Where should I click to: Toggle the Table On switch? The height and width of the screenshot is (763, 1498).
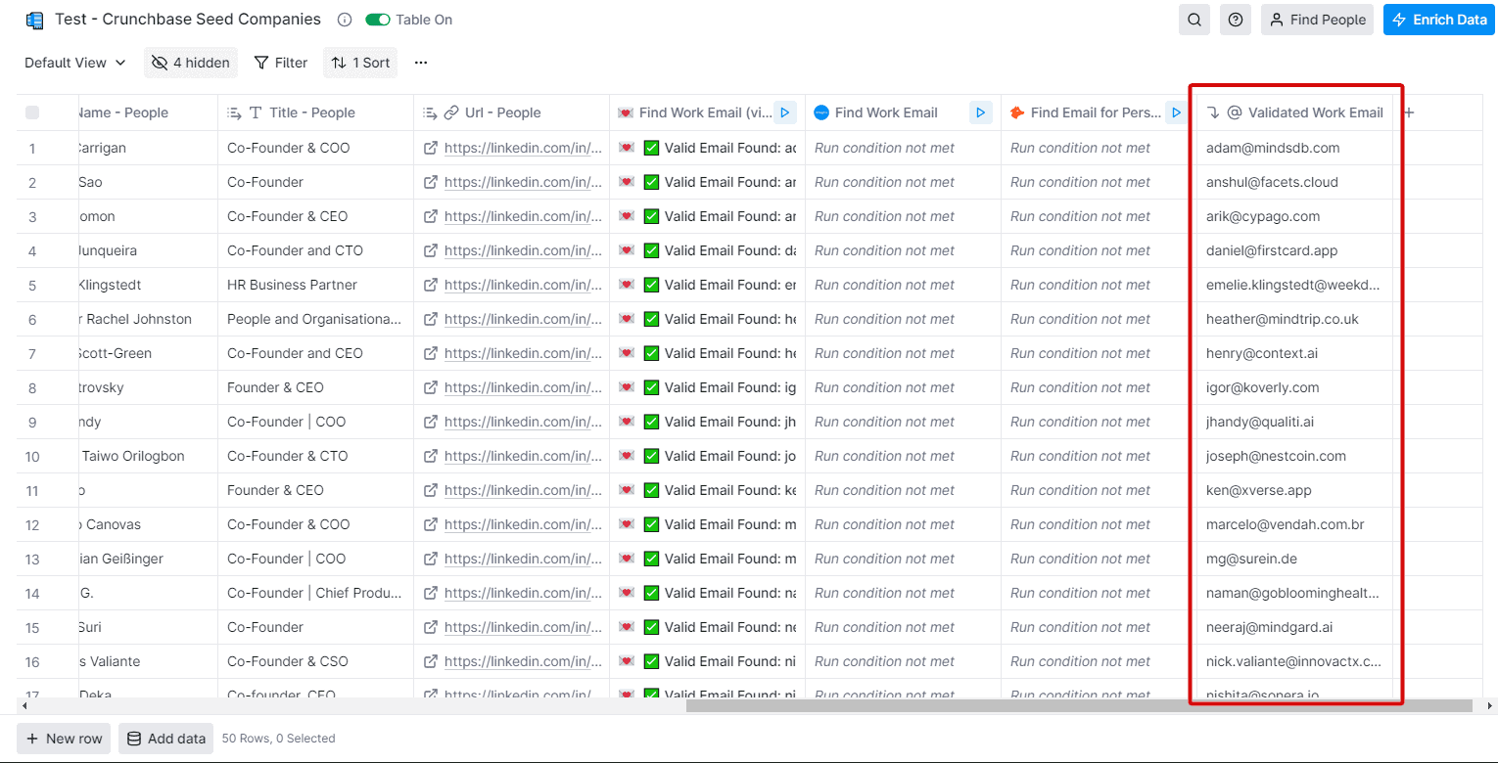pyautogui.click(x=377, y=20)
